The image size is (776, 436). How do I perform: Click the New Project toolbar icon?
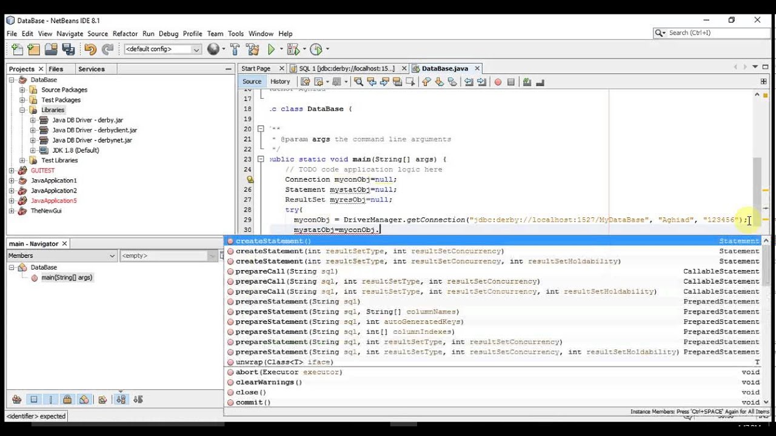pyautogui.click(x=34, y=50)
